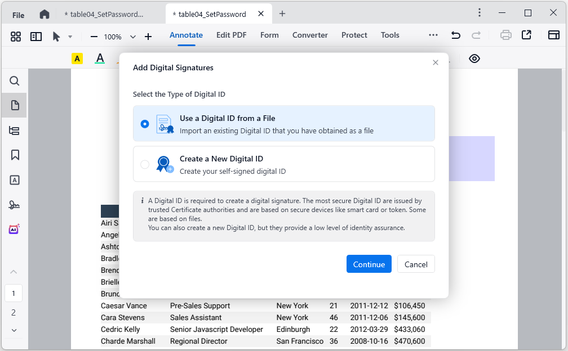Viewport: 568px width, 351px height.
Task: Click the undo arrow icon
Action: [x=455, y=35]
